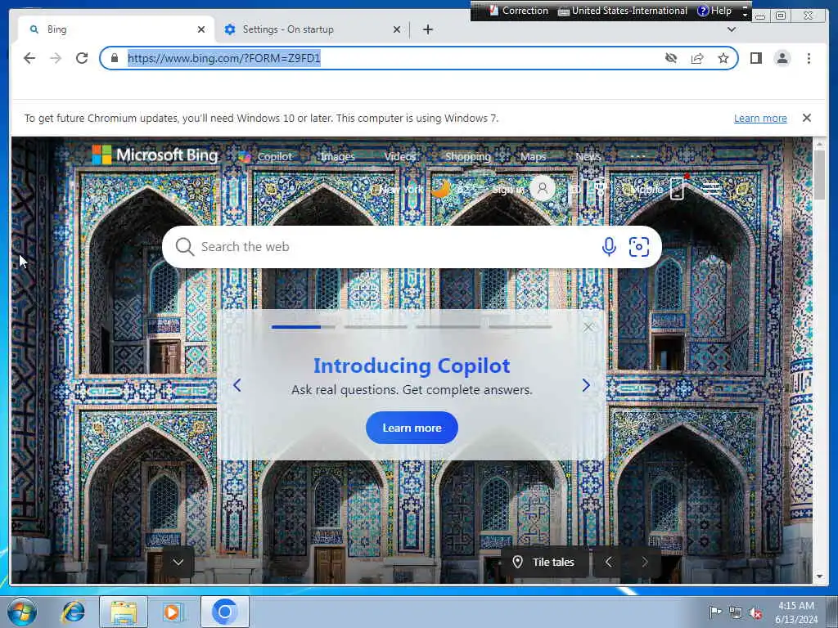Open the browser profile menu

782,58
